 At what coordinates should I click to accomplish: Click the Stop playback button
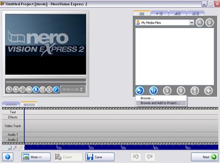16,90
